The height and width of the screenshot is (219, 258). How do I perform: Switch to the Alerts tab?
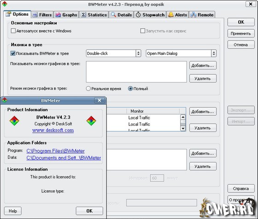point(178,15)
